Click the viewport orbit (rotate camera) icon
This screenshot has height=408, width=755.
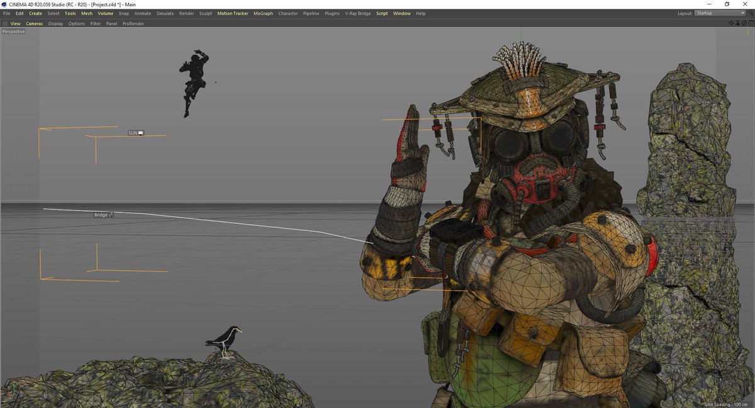pyautogui.click(x=744, y=23)
